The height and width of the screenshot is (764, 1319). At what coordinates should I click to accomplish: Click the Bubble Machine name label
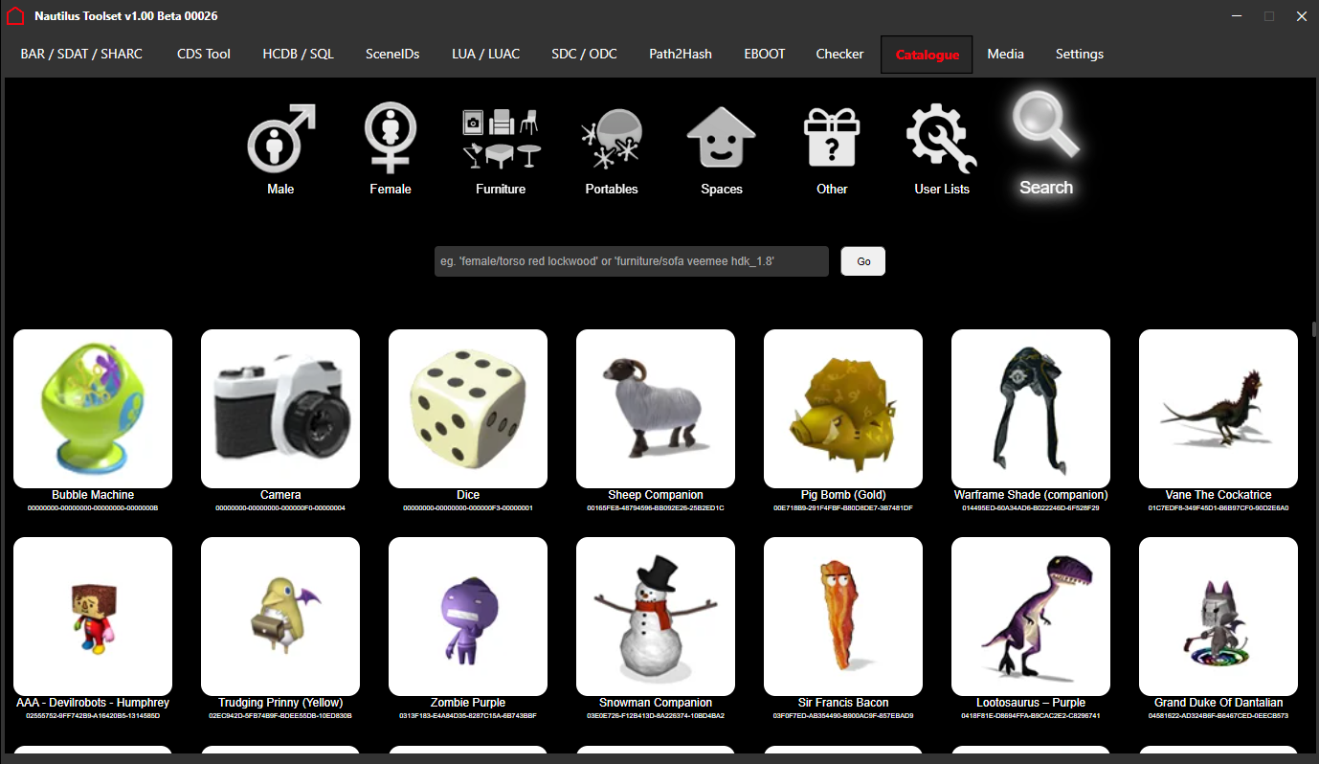point(93,495)
